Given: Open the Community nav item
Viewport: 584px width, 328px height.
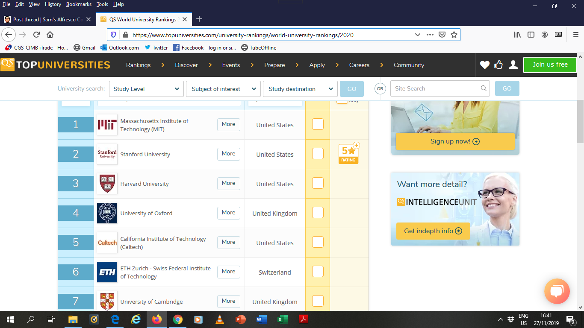Looking at the screenshot, I should pos(409,65).
